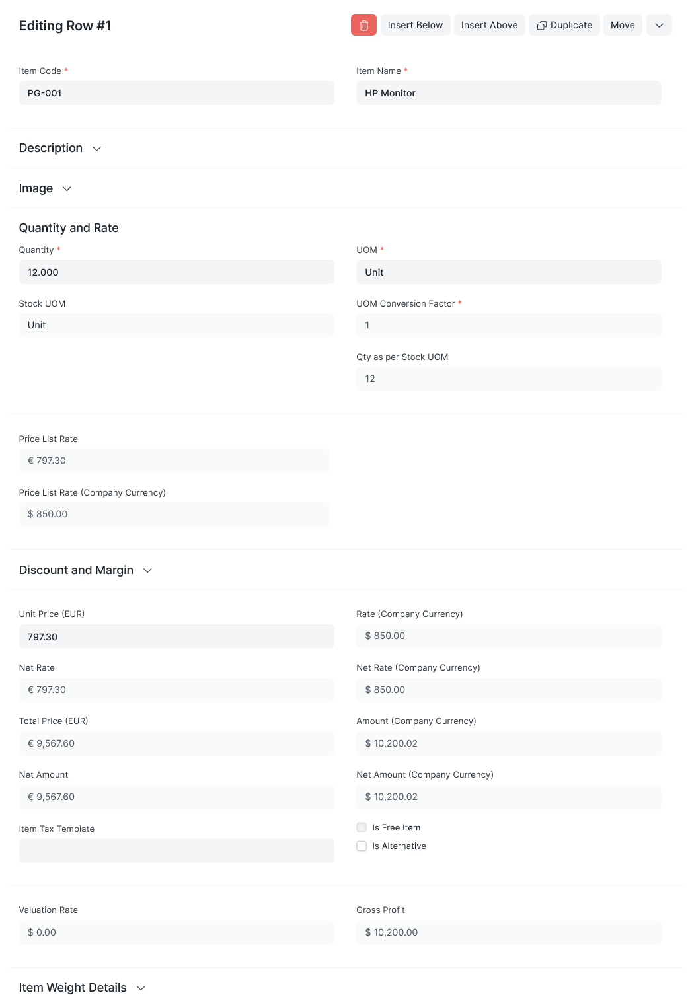Open the UOM field showing Unit
The height and width of the screenshot is (995, 688).
click(509, 272)
